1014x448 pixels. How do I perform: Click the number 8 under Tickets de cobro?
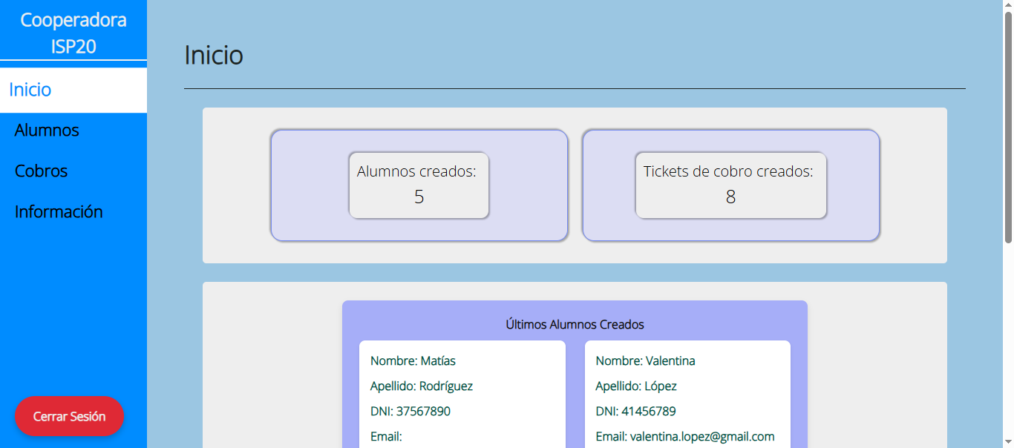click(x=731, y=197)
